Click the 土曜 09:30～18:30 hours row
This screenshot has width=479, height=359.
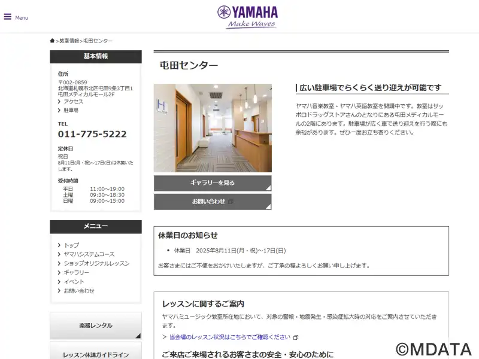click(x=94, y=195)
